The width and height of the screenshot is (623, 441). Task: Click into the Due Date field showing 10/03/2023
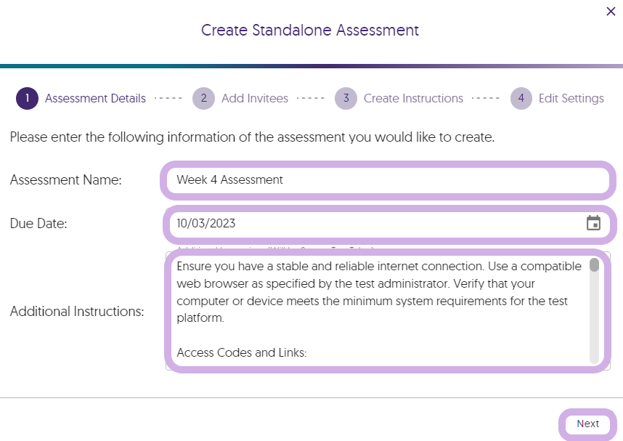click(378, 224)
